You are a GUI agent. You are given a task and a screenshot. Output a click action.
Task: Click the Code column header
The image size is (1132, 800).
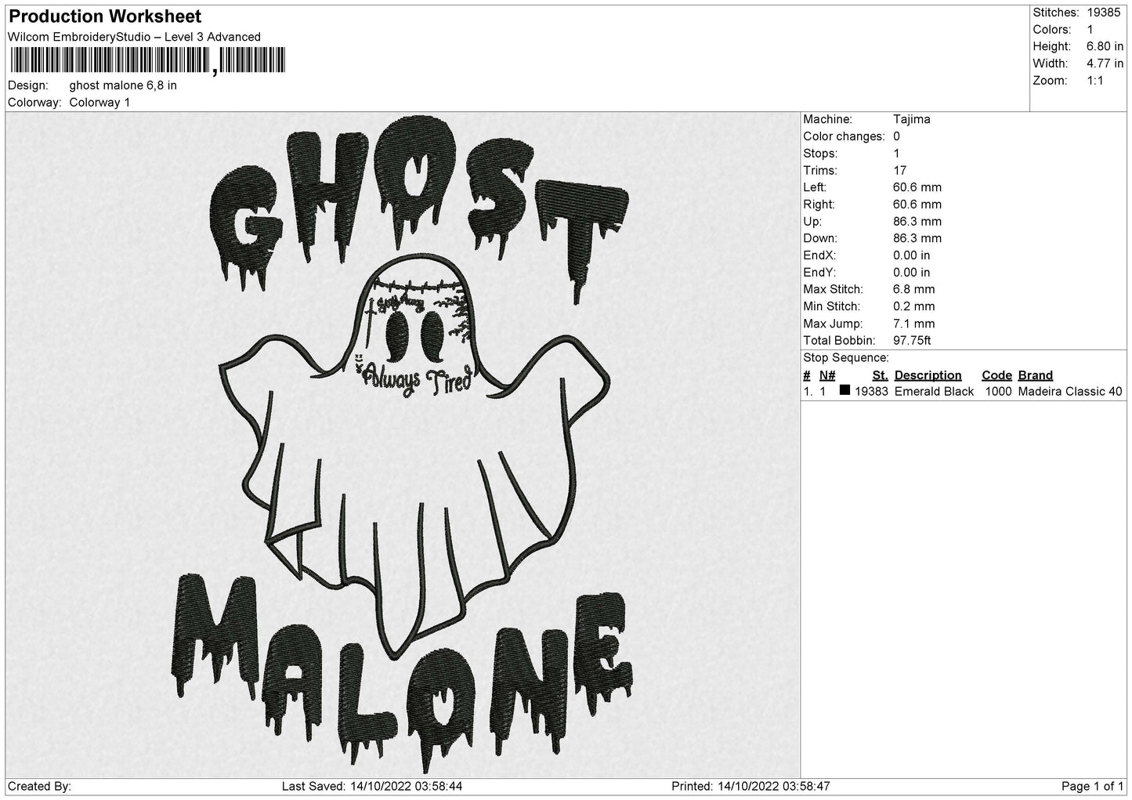pos(996,375)
